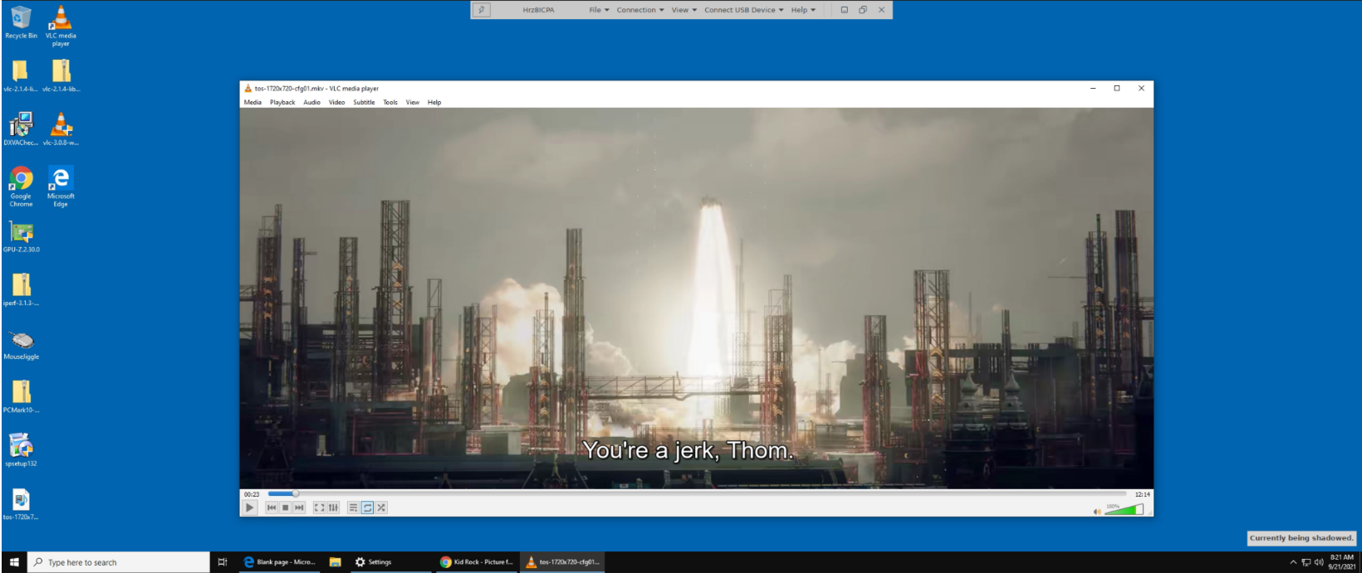Viewport: 1362px width, 573px height.
Task: Expand the Connection dropdown in remote toolbar
Action: [x=640, y=10]
